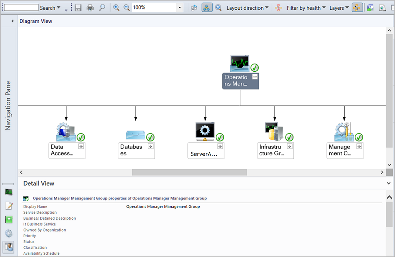Open the Monitoring workspace sidebar icon
The width and height of the screenshot is (395, 257).
(x=9, y=192)
